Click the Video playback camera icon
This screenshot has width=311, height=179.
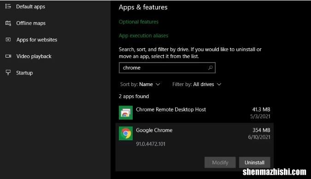[8, 56]
